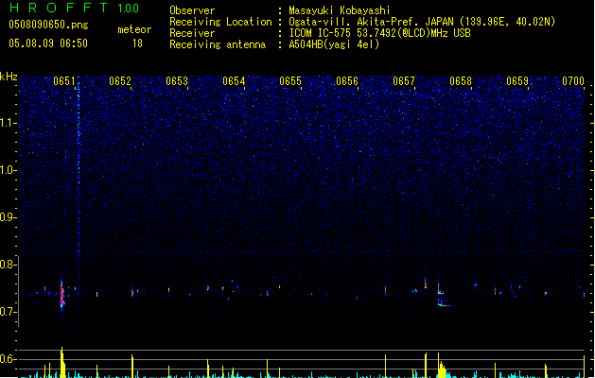Click the 0651 time marker
The width and height of the screenshot is (595, 378).
pos(63,81)
